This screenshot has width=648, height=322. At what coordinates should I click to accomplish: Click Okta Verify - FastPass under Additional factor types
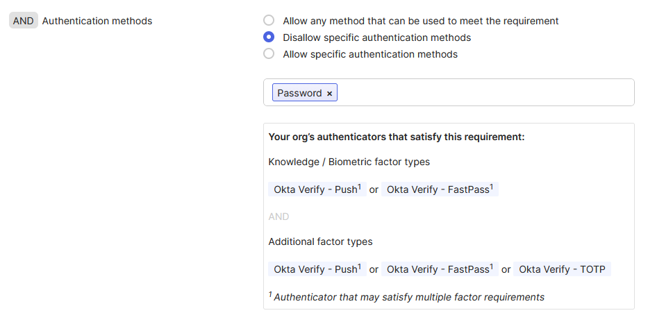(440, 269)
